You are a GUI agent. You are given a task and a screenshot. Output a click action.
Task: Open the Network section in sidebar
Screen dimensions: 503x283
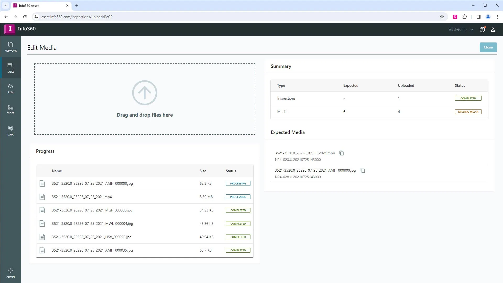tap(10, 47)
